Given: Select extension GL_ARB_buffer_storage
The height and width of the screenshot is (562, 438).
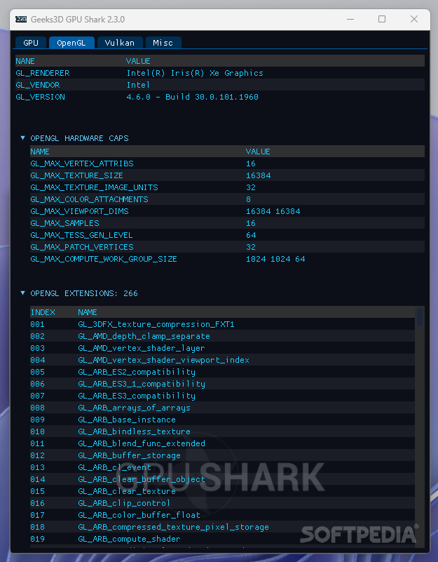Looking at the screenshot, I should 129,455.
